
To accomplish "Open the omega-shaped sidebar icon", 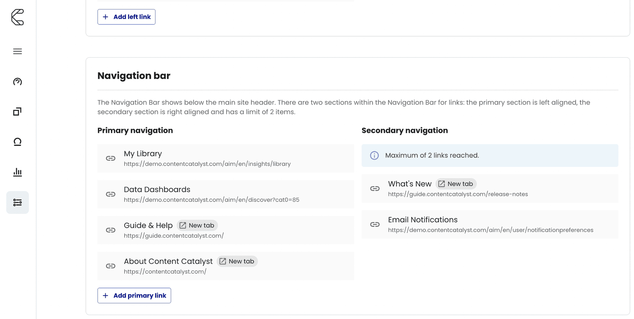I will (x=18, y=142).
